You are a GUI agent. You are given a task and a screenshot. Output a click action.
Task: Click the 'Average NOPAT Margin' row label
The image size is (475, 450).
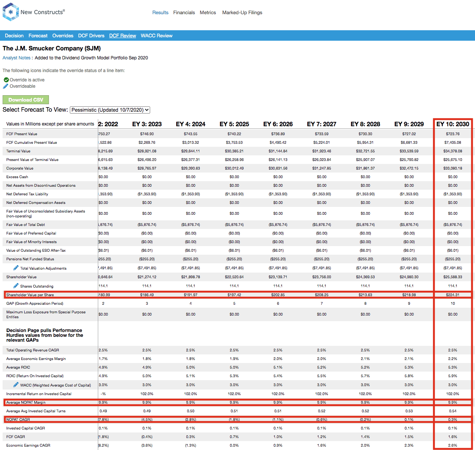(x=26, y=403)
